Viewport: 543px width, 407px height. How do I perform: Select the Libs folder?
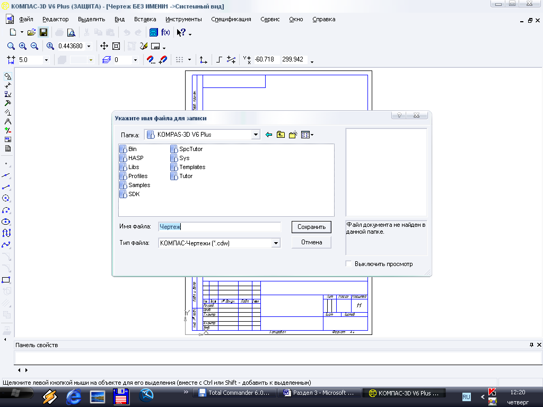tap(129, 167)
